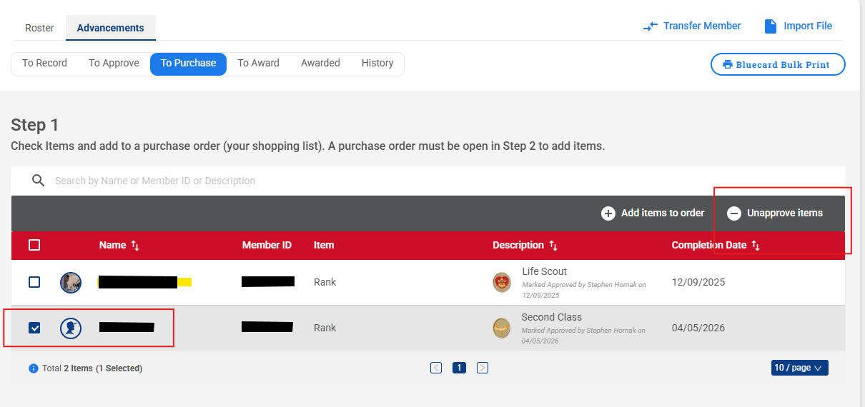Viewport: 865px width, 407px height.
Task: Sort table by Name column arrows
Action: pyautogui.click(x=135, y=246)
